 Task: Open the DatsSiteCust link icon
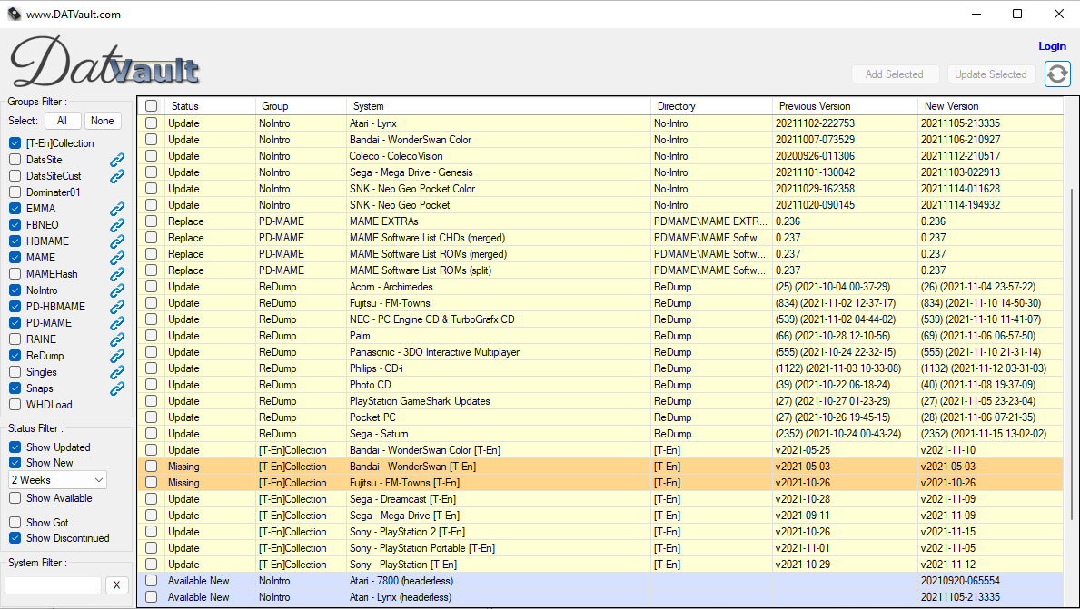[117, 176]
